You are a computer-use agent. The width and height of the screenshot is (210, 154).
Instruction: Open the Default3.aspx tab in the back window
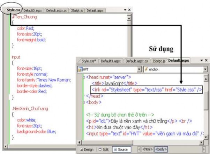tap(32, 10)
